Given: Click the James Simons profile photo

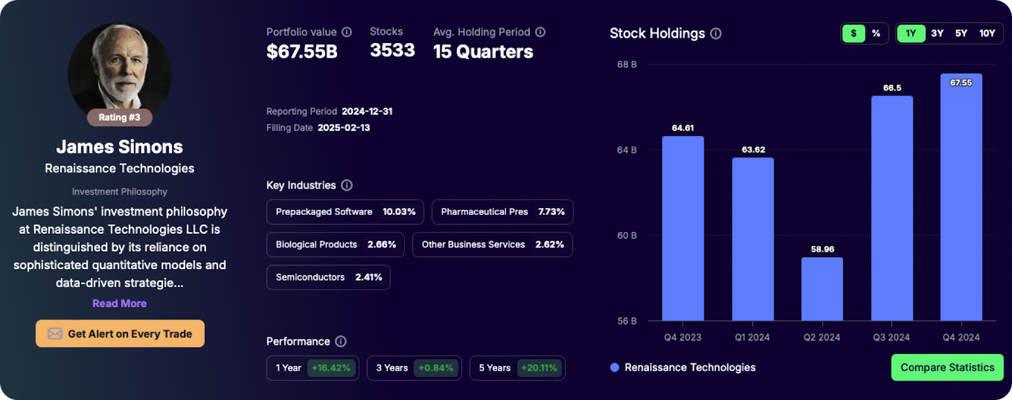Looking at the screenshot, I should click(120, 71).
